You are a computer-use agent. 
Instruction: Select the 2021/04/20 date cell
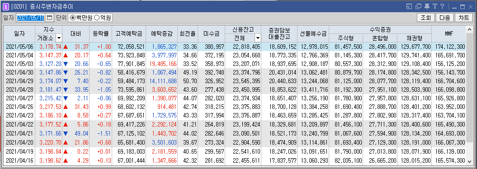click(19, 142)
